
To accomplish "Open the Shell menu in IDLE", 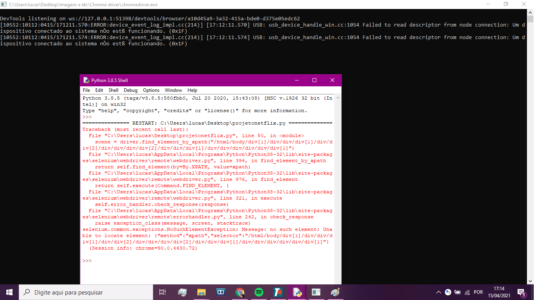I will pyautogui.click(x=114, y=90).
